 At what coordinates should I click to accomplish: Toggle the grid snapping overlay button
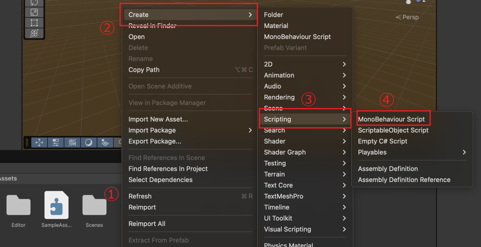73,143
